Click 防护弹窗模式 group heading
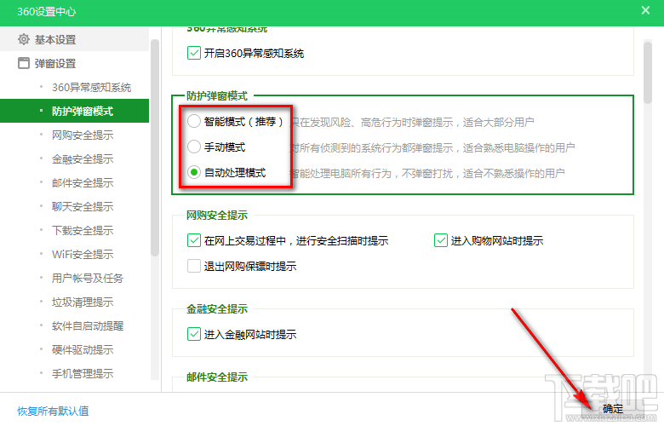 click(x=217, y=96)
